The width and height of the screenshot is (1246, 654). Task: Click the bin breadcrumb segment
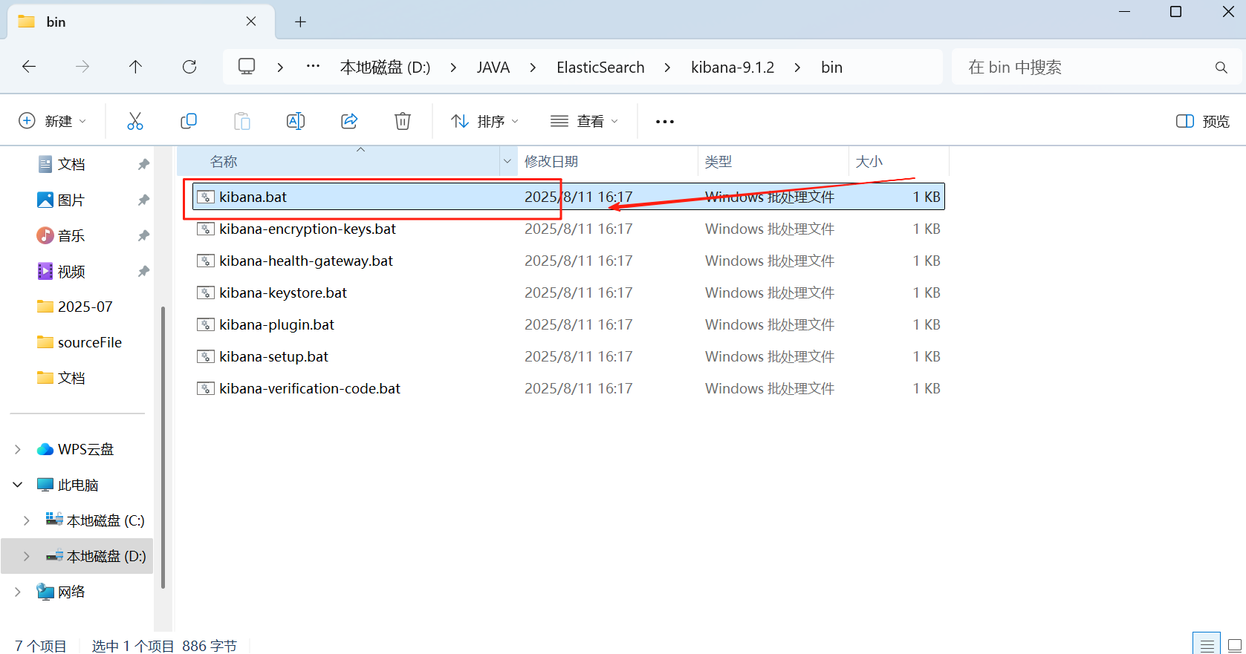(831, 68)
